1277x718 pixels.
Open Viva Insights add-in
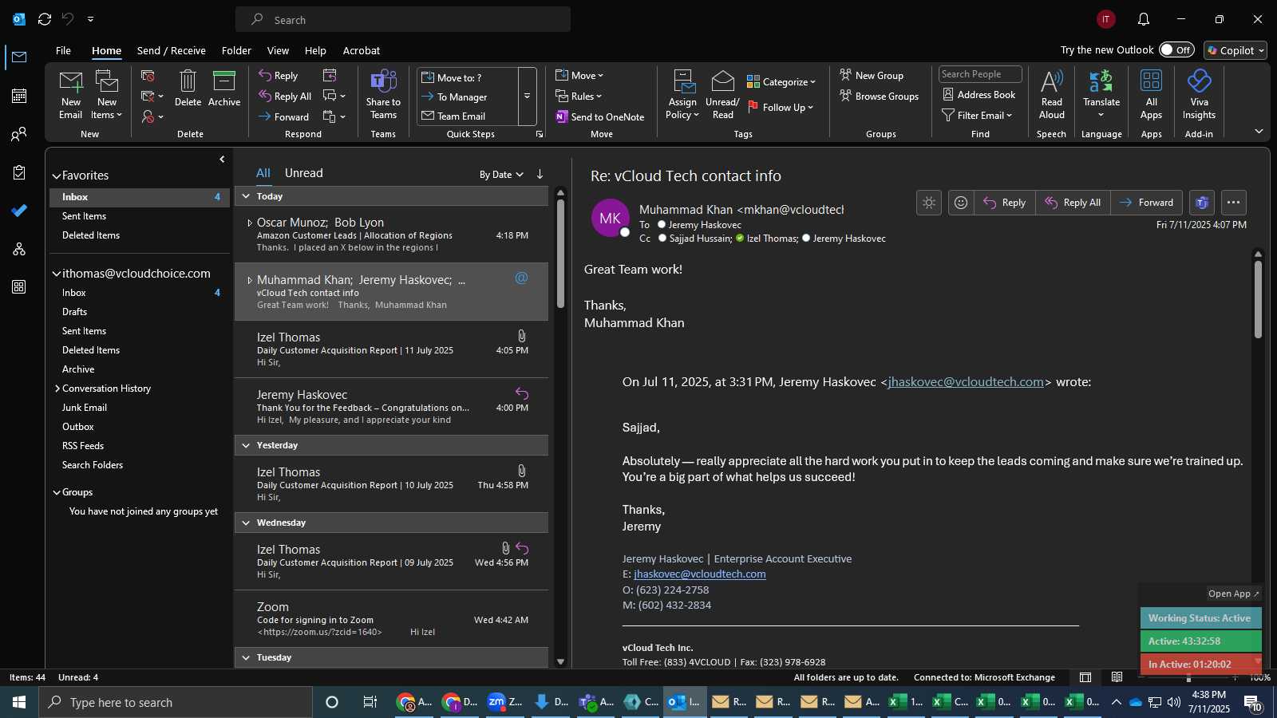coord(1199,94)
